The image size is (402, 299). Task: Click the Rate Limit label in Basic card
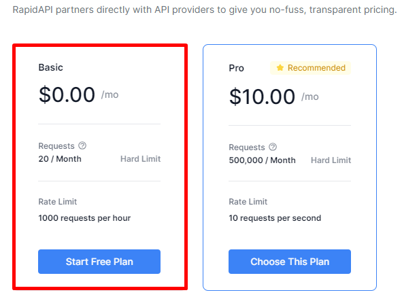58,202
